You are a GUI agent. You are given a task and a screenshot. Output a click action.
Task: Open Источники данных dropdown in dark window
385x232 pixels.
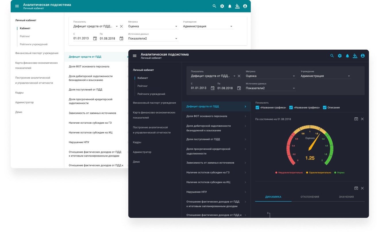[271, 88]
